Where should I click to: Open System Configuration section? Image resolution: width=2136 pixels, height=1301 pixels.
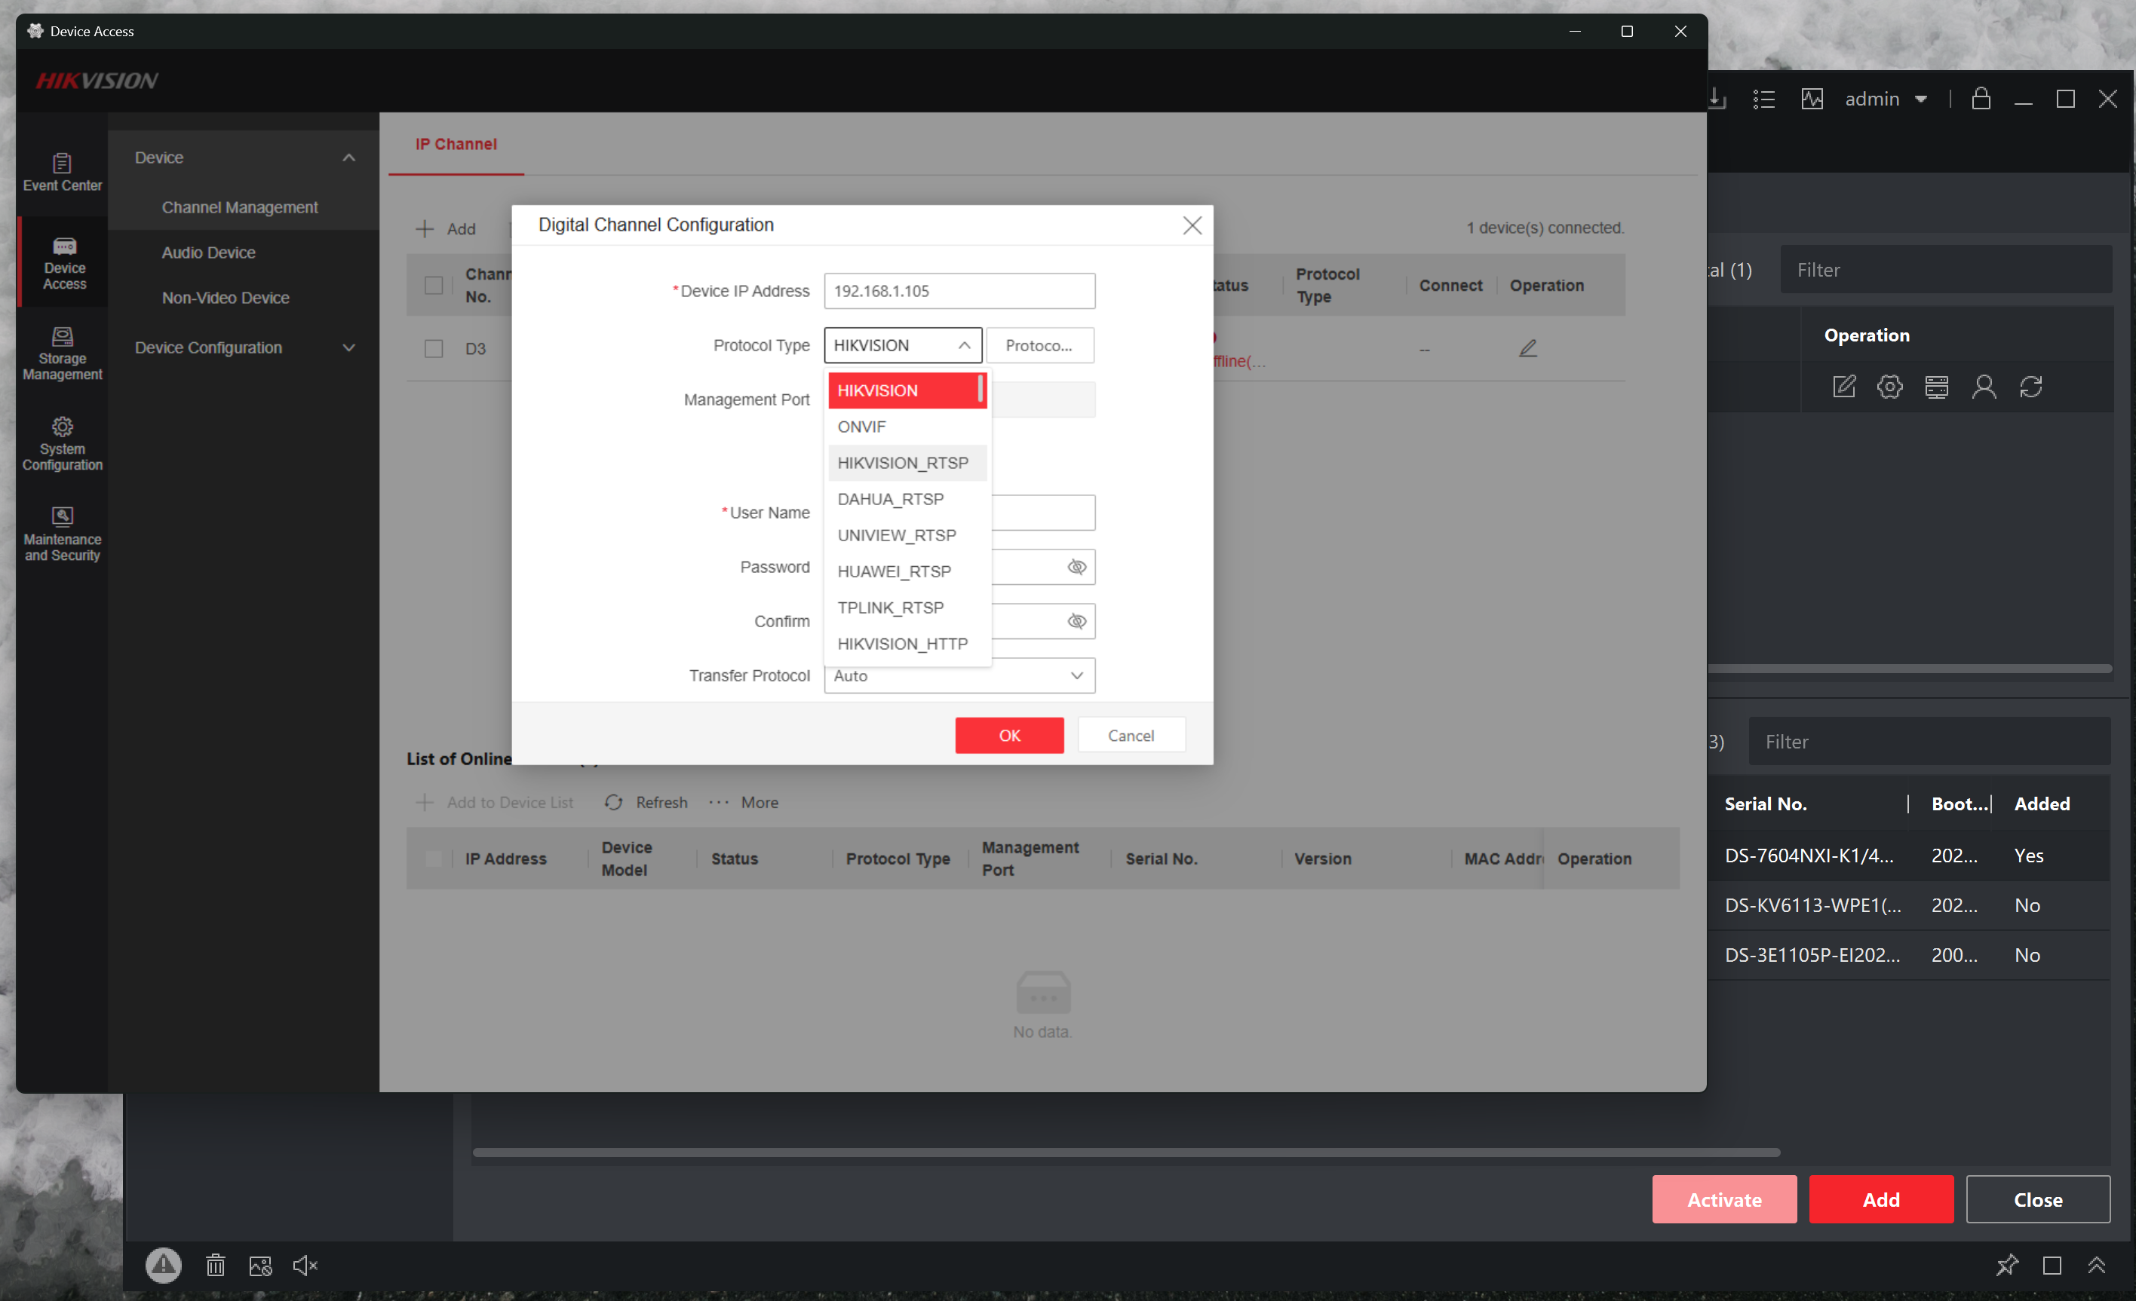point(63,443)
